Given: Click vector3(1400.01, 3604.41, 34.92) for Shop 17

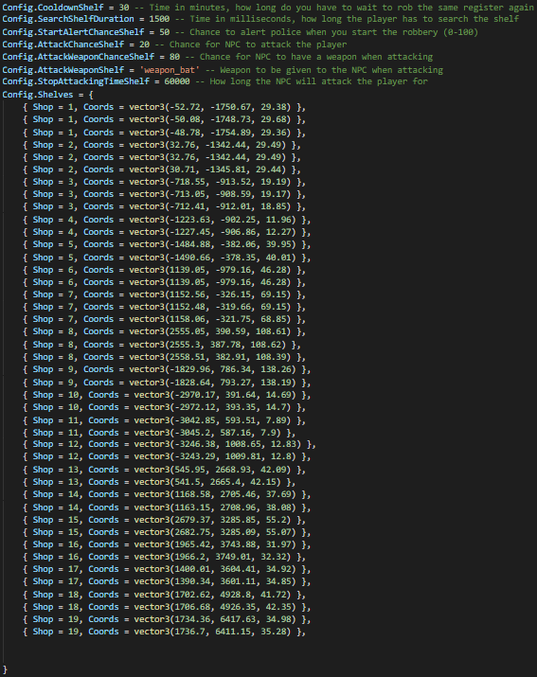Looking at the screenshot, I should click(x=215, y=569).
